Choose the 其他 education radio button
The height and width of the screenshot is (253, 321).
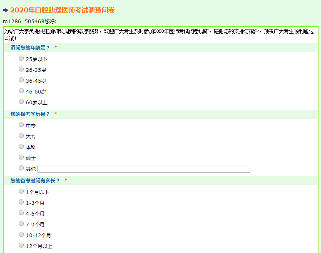tap(21, 168)
